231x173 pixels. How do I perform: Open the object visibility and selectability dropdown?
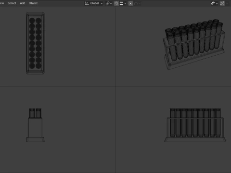click(x=214, y=3)
